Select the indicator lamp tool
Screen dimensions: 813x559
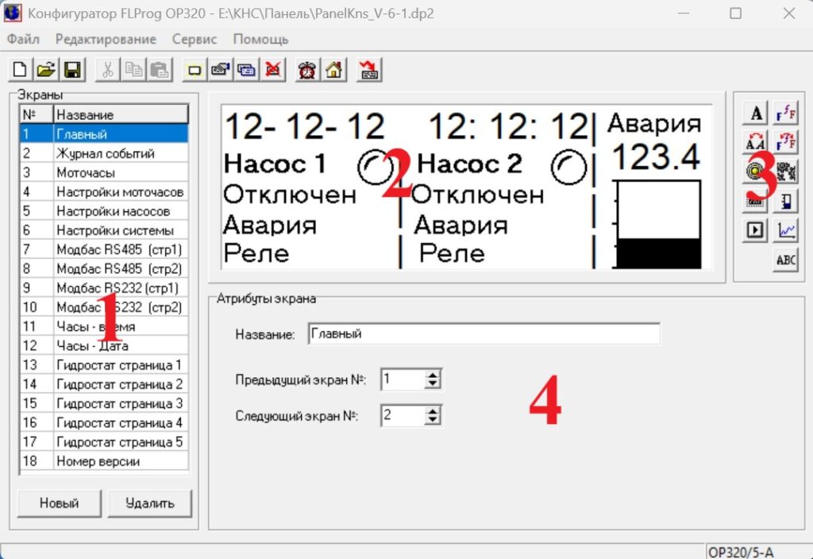pos(756,172)
